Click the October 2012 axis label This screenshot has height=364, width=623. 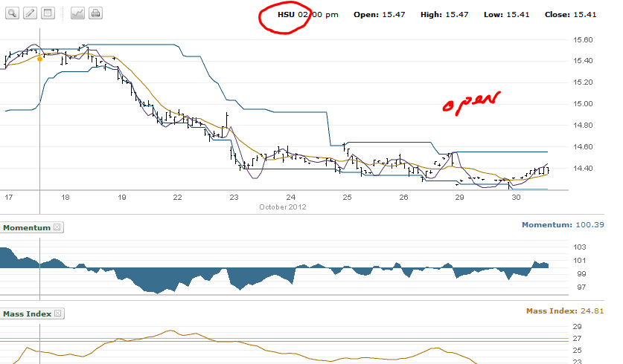[283, 207]
